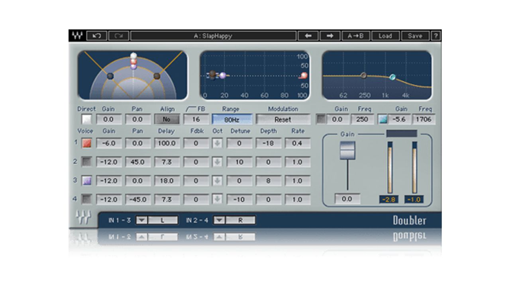
Task: Click Voice 4 Pan value -45.0
Action: [138, 199]
